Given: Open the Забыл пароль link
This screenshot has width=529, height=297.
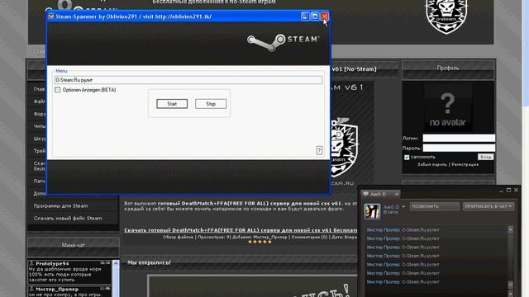Looking at the screenshot, I should pyautogui.click(x=431, y=165).
